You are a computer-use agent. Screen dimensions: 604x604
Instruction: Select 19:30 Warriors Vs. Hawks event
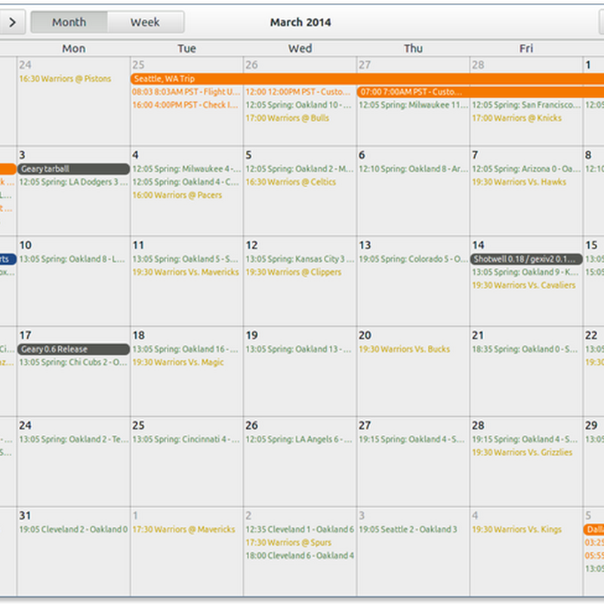(519, 182)
